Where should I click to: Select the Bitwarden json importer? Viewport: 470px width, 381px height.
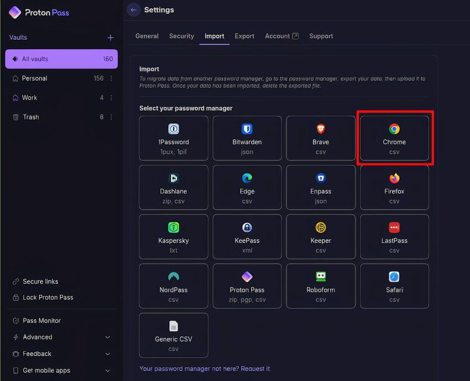coord(247,138)
